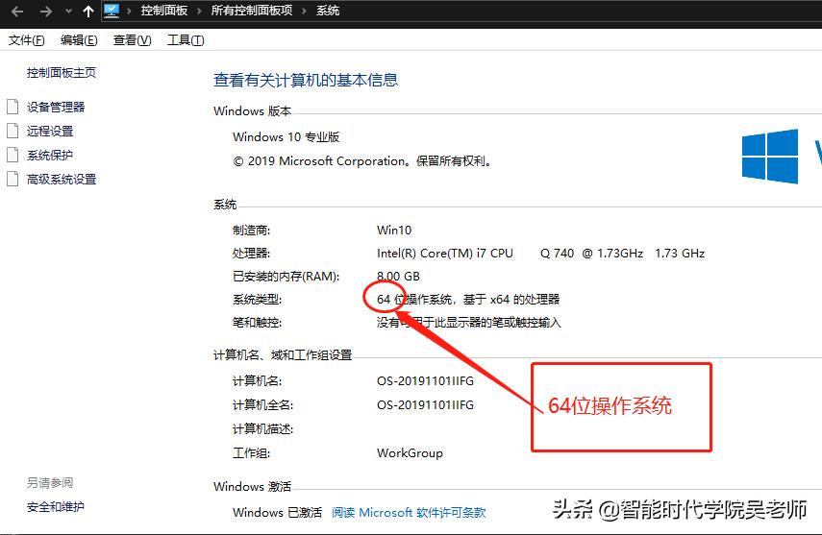This screenshot has height=535, width=822.
Task: Click the icon next to 高级系统设置
Action: click(x=12, y=180)
